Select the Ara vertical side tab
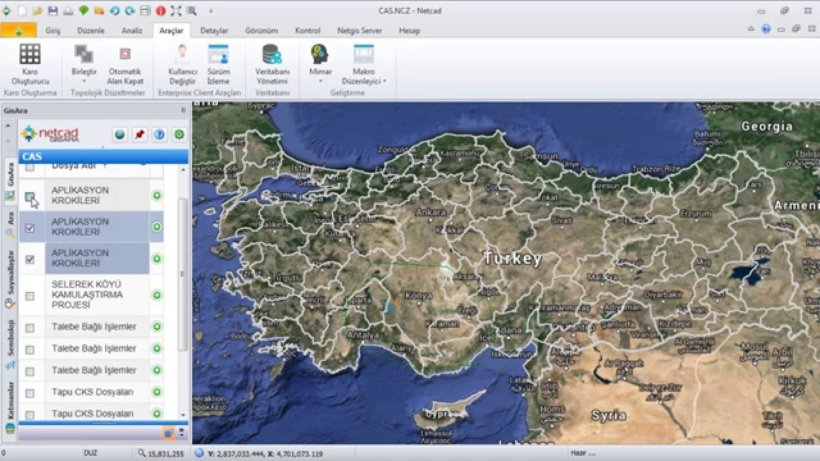 [10, 224]
